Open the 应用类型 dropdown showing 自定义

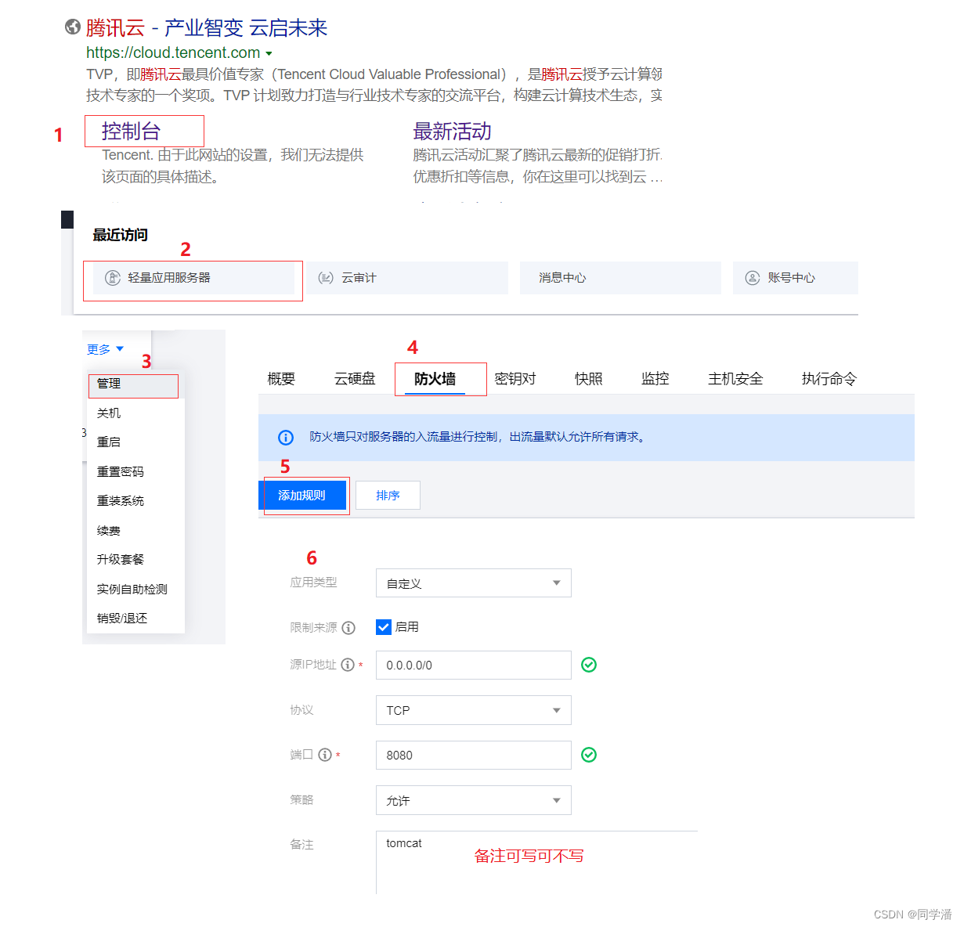(473, 583)
